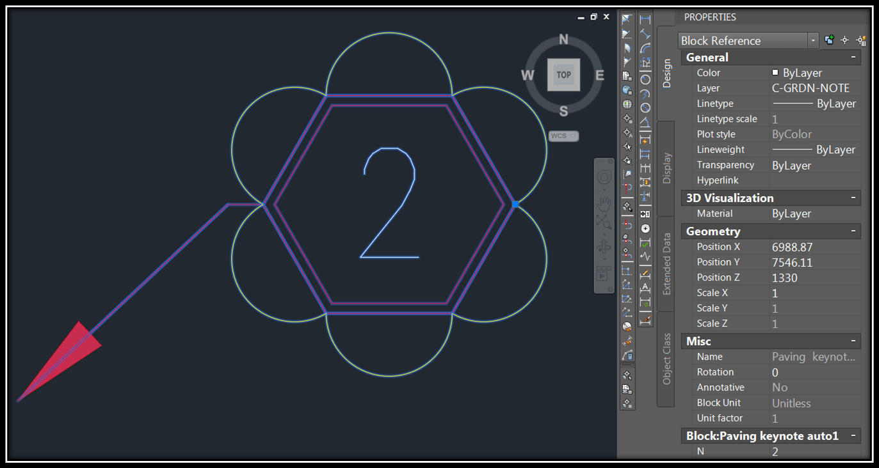Screen dimensions: 879x468
Task: Switch to the Extended Data tab
Action: coord(666,263)
